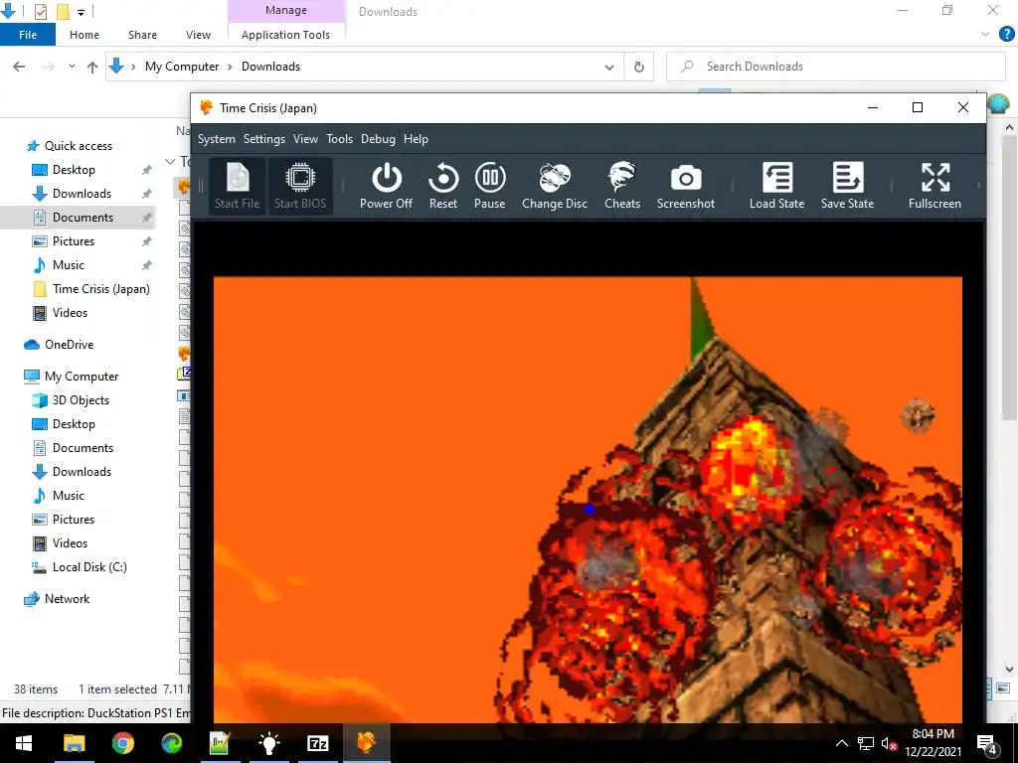Refresh the Downloads folder
The height and width of the screenshot is (763, 1018).
(x=639, y=67)
